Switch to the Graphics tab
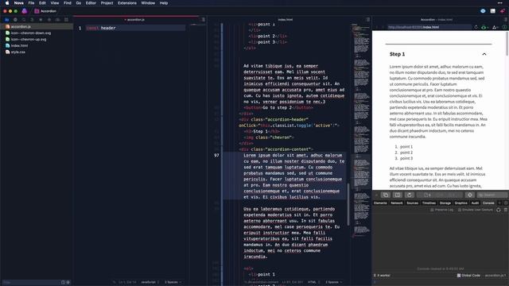The width and height of the screenshot is (509, 286). 460,203
